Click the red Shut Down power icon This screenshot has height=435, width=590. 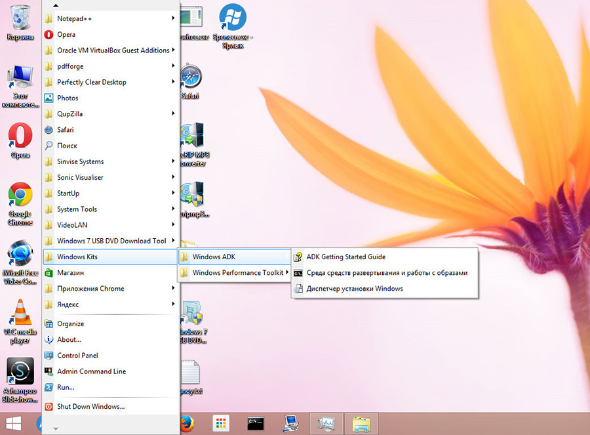tap(49, 406)
